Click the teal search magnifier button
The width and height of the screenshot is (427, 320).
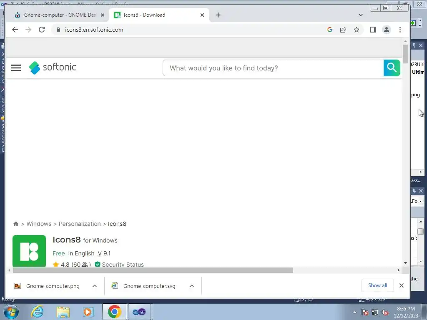pos(392,68)
